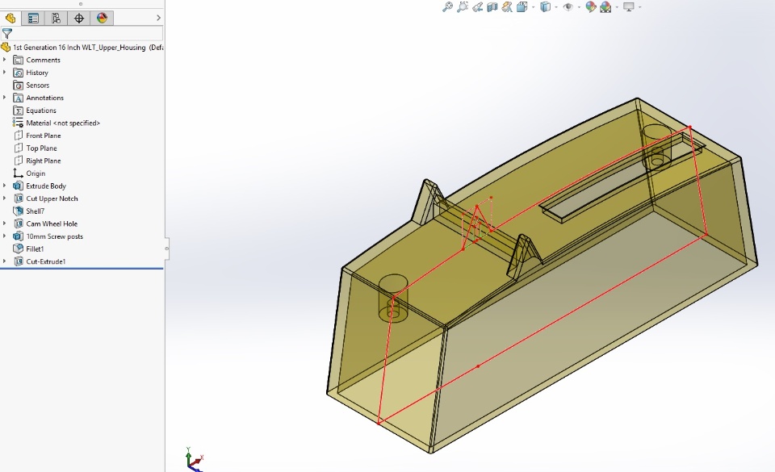This screenshot has height=472, width=775.
Task: Click the Equations sigma icon
Action: coord(19,110)
